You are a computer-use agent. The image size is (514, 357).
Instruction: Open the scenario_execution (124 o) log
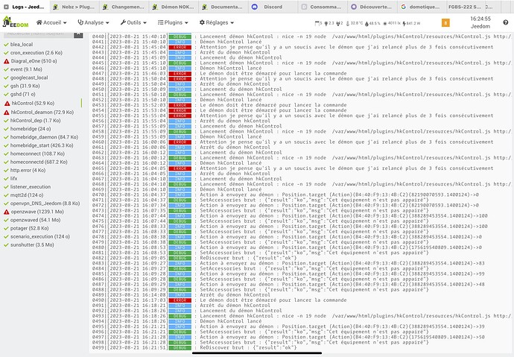[37, 236]
